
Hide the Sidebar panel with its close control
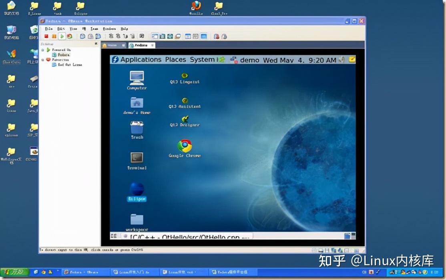[x=96, y=44]
